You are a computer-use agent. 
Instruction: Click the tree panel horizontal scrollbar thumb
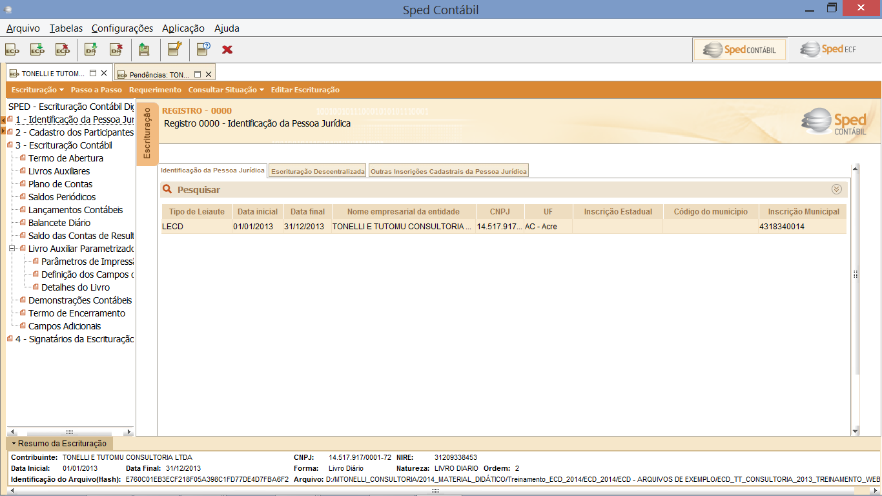[70, 432]
